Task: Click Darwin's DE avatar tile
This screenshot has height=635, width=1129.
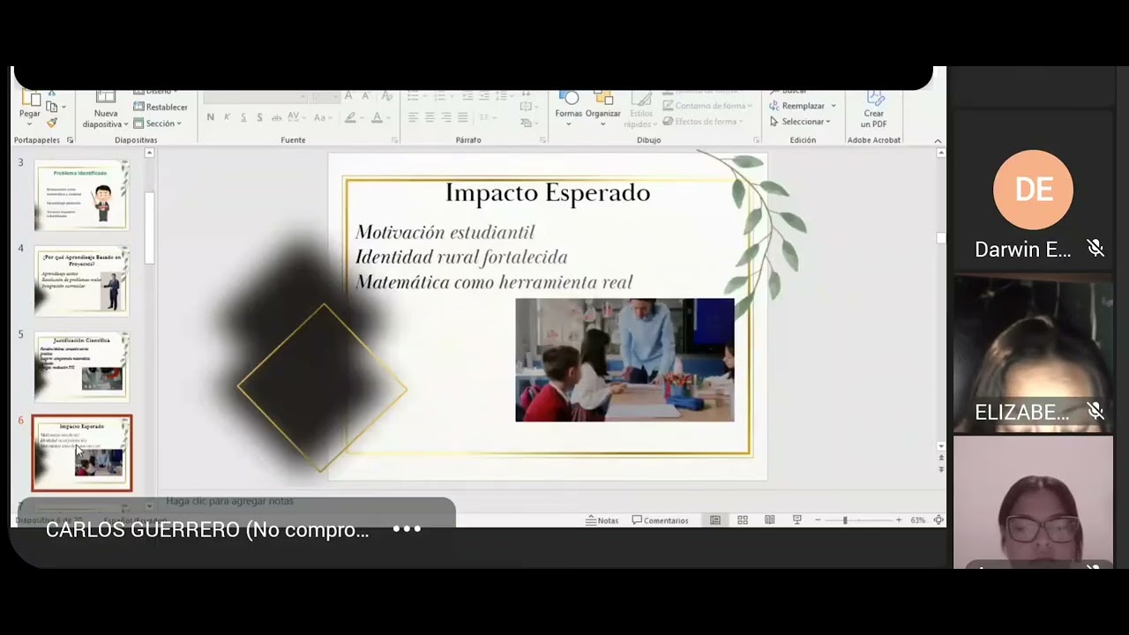Action: coord(1033,190)
